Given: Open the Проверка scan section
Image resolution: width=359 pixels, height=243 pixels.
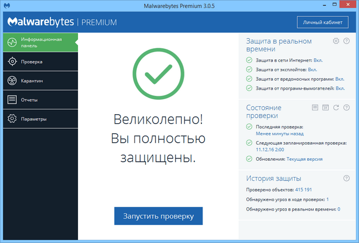Looking at the screenshot, I should pyautogui.click(x=40, y=62).
